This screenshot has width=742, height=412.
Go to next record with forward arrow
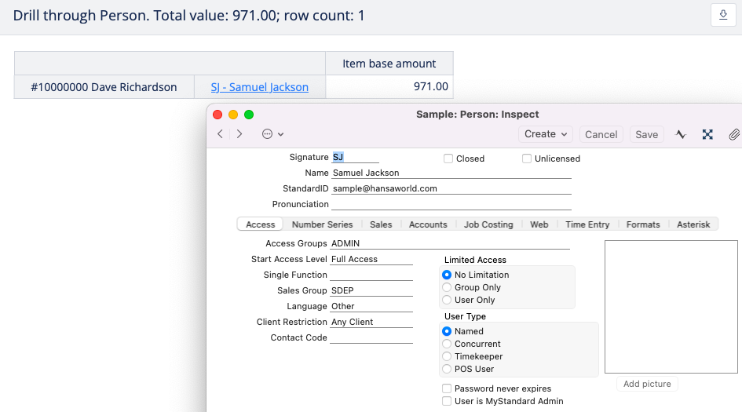click(239, 134)
